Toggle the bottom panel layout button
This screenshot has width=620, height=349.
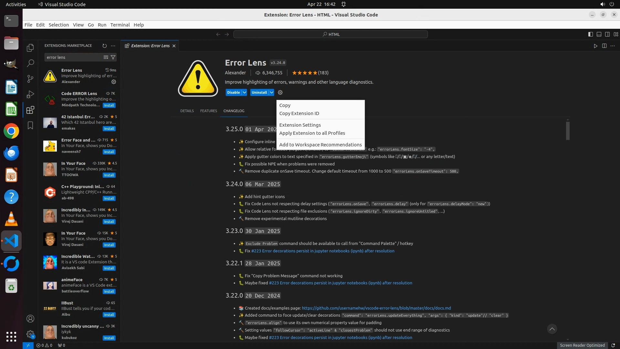click(599, 34)
